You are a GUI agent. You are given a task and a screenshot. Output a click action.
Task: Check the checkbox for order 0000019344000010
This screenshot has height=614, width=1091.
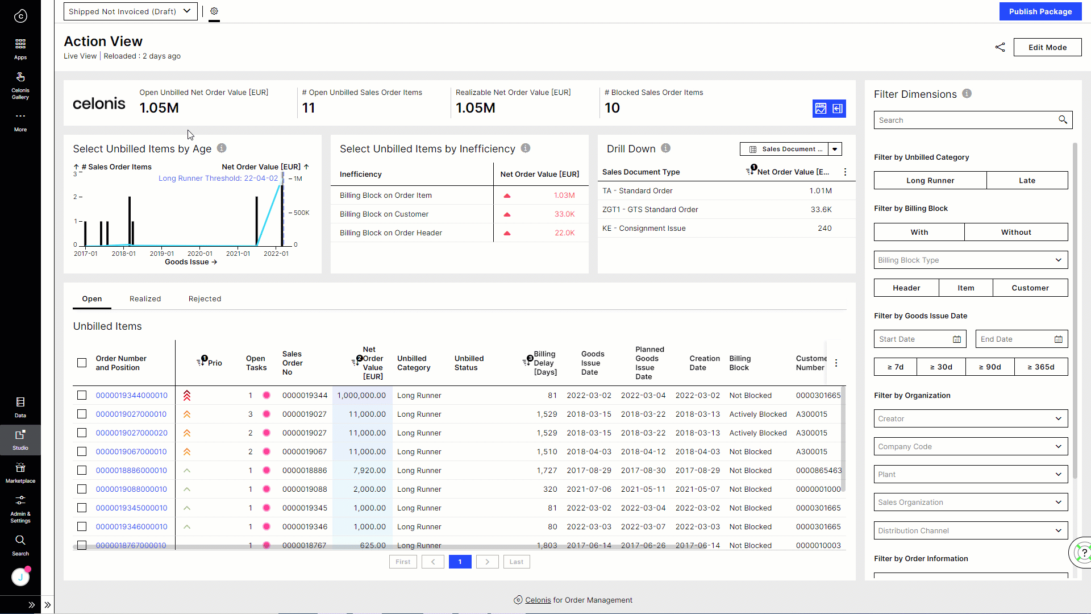[x=81, y=395]
